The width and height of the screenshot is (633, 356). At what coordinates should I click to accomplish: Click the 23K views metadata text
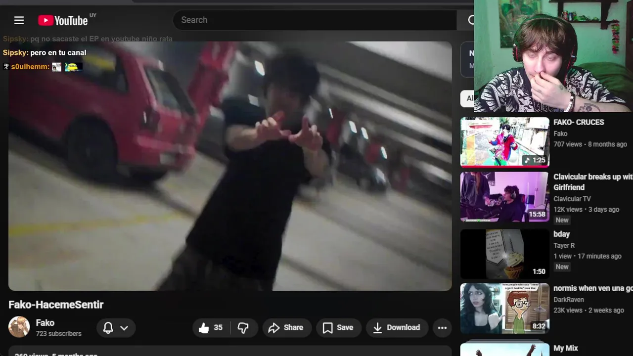coord(568,311)
